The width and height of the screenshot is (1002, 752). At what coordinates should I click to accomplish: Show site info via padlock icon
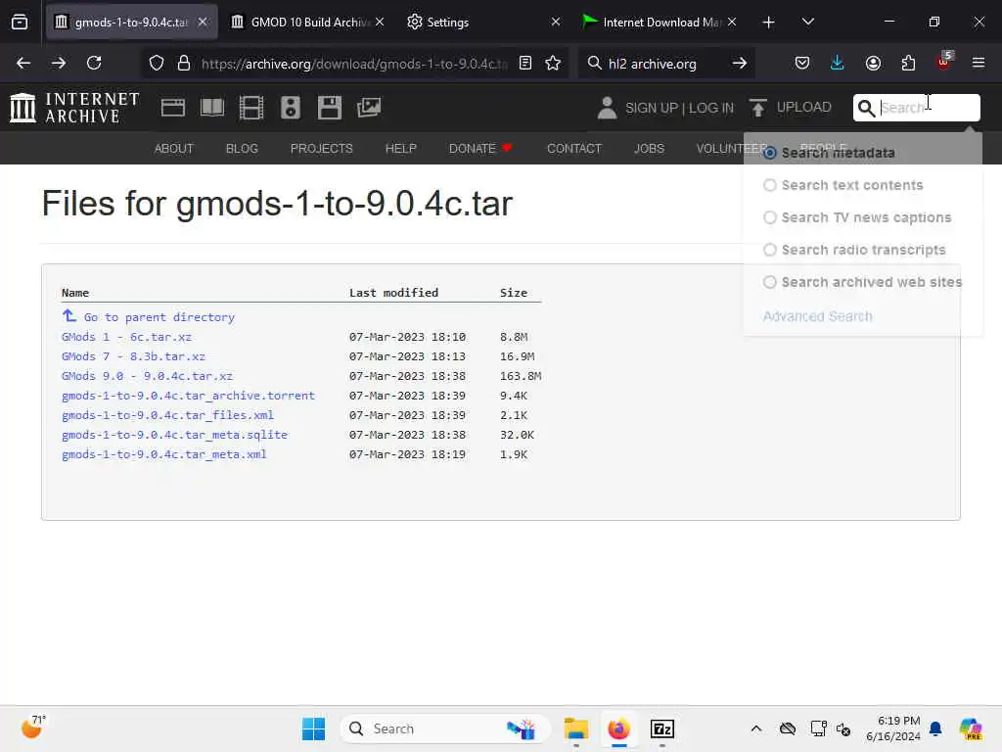pos(184,64)
